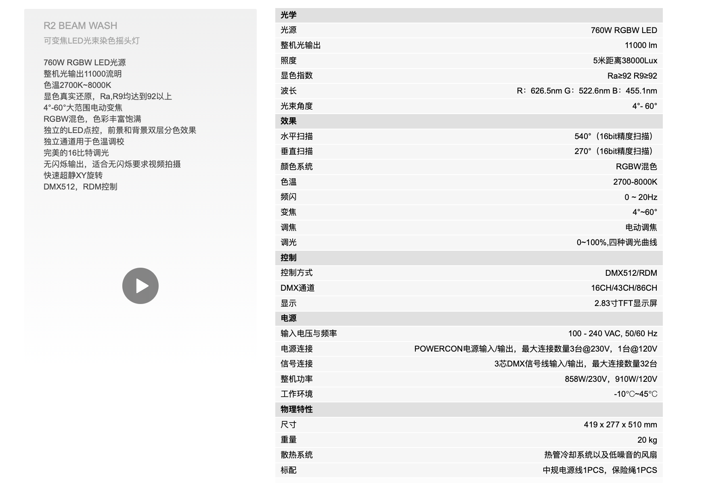Select the 电动调焦 value
This screenshot has height=483, width=704.
[641, 227]
